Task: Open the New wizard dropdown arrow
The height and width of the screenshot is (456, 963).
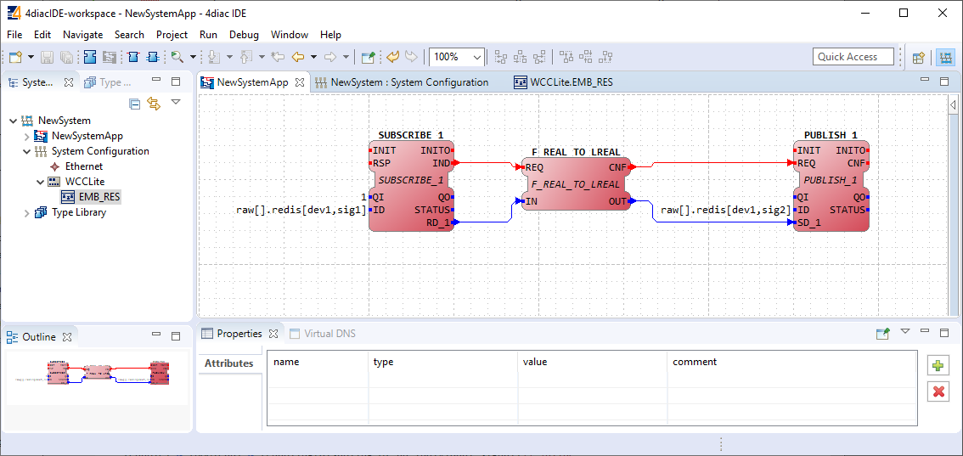Action: (x=31, y=57)
